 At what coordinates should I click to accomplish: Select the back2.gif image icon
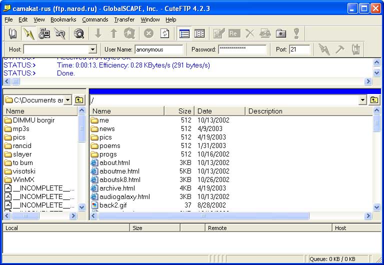(94, 205)
